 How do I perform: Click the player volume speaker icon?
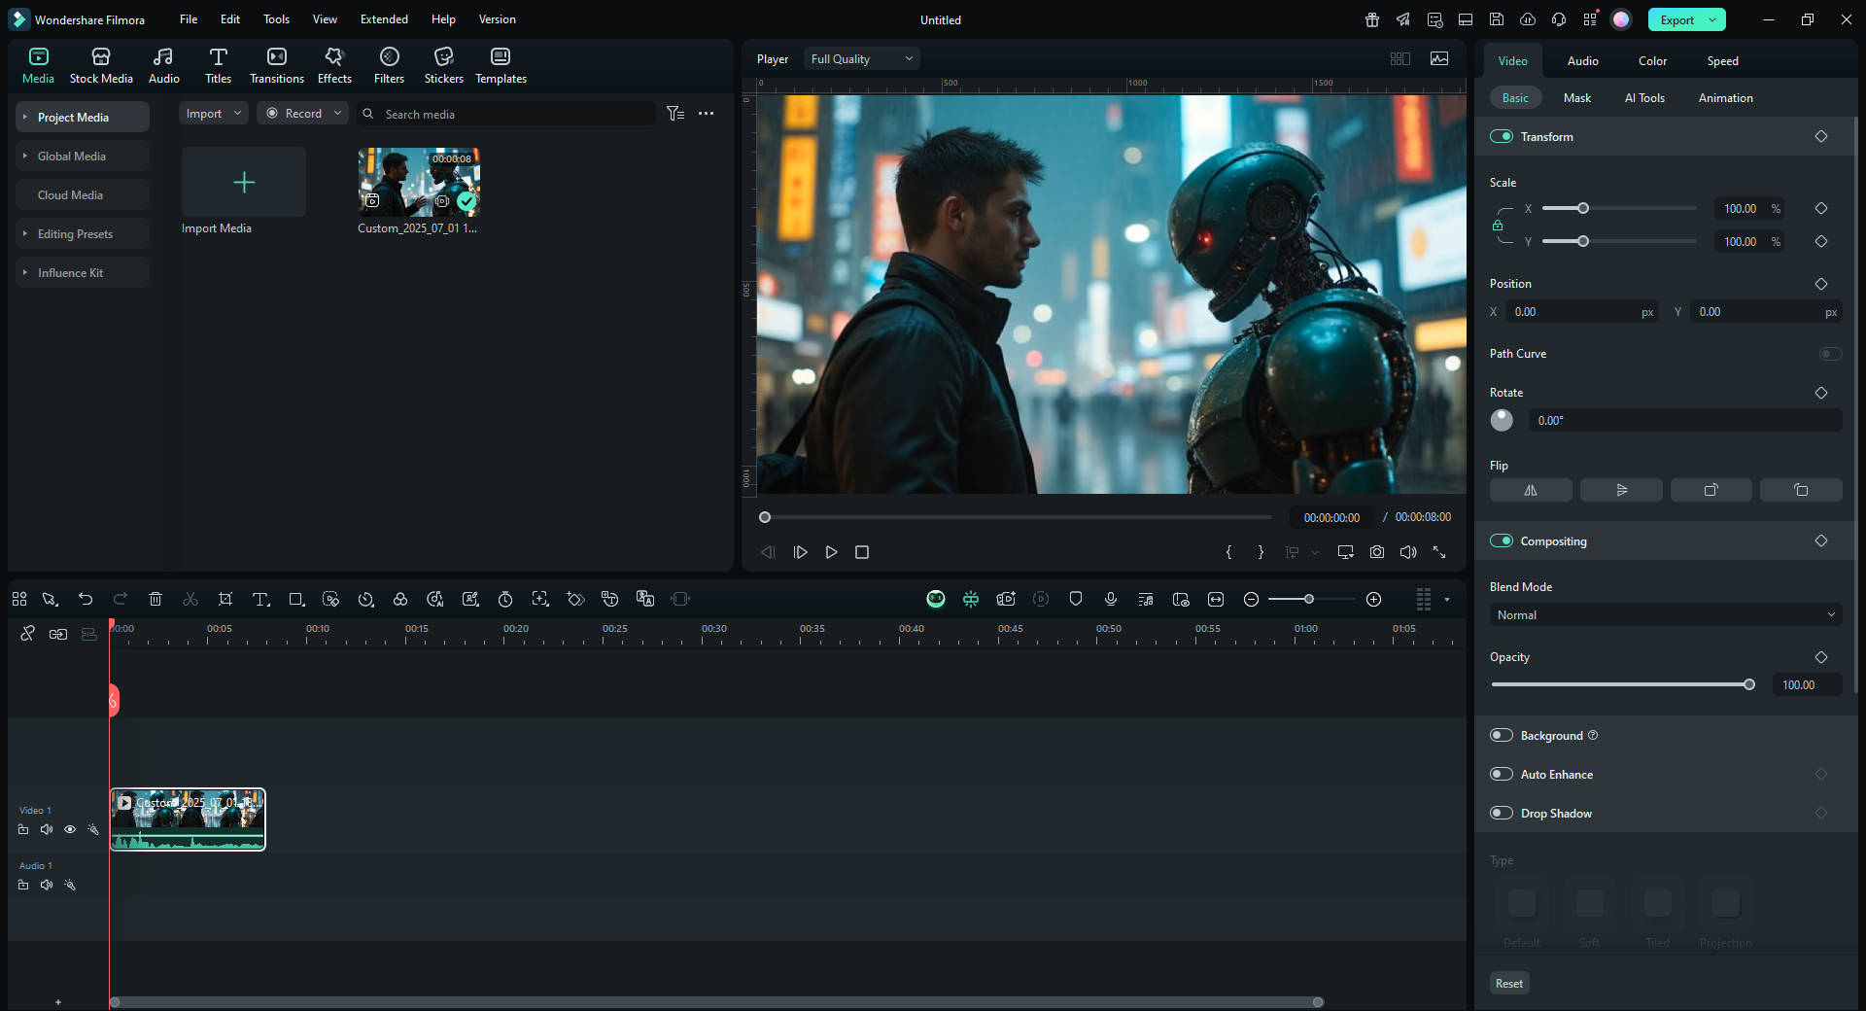pyautogui.click(x=1408, y=552)
